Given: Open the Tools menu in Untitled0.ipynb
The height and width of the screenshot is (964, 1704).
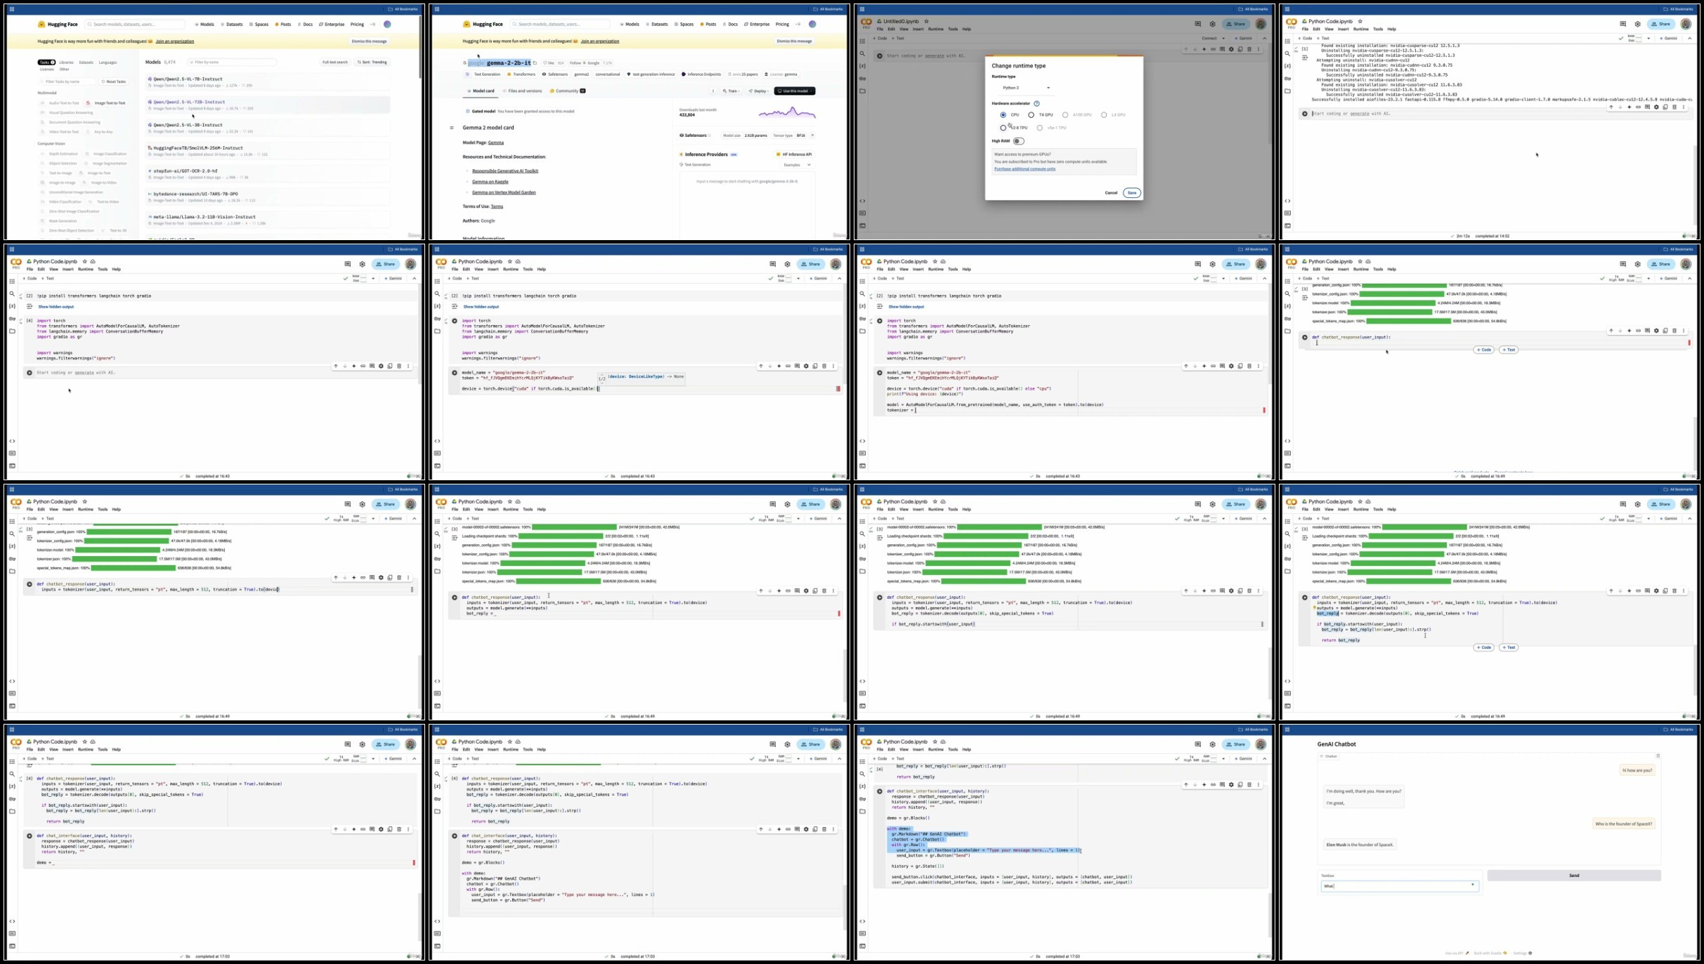Looking at the screenshot, I should point(953,29).
